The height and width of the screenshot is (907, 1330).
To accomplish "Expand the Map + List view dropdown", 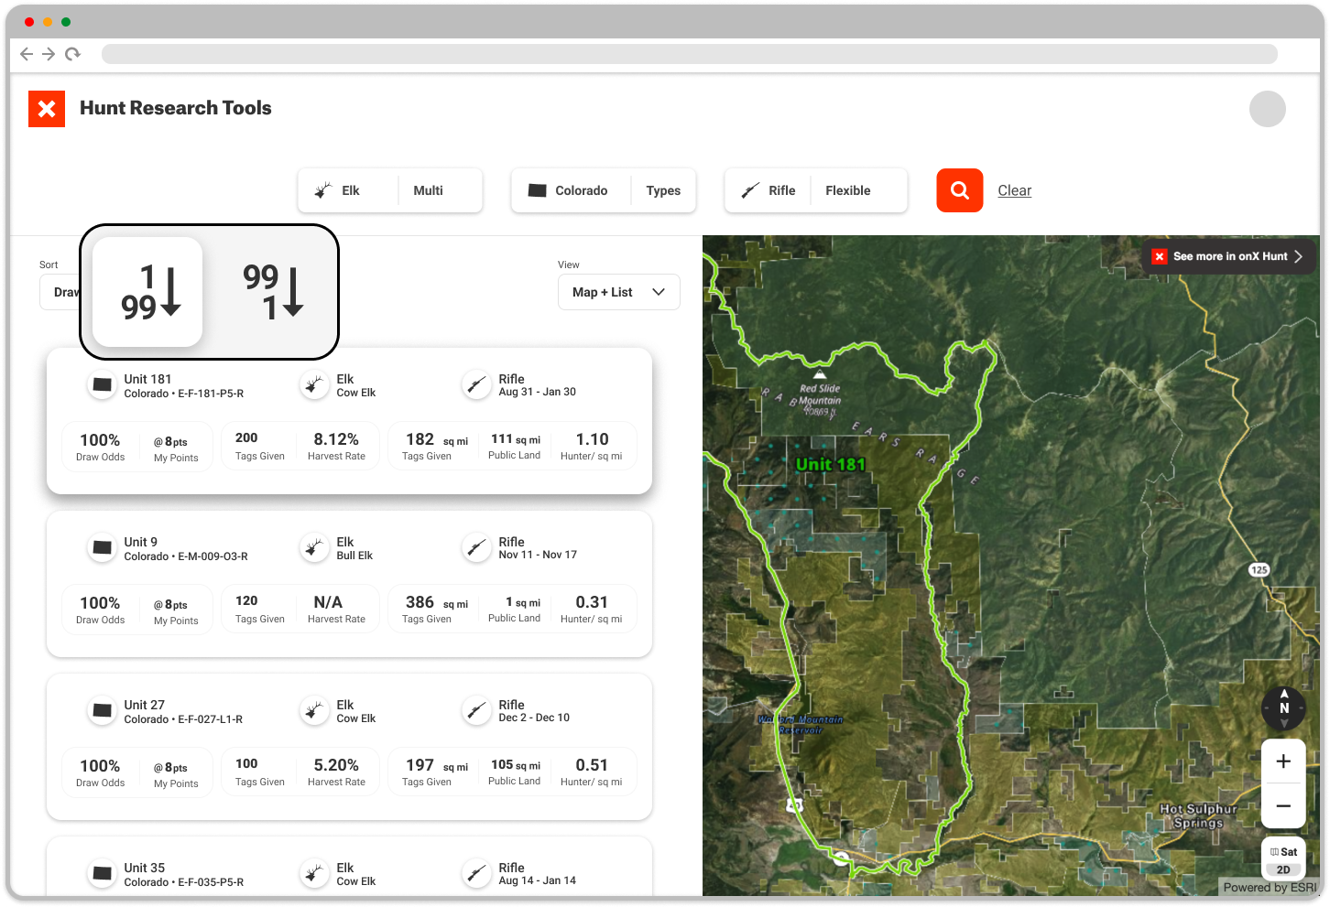I will pos(619,292).
